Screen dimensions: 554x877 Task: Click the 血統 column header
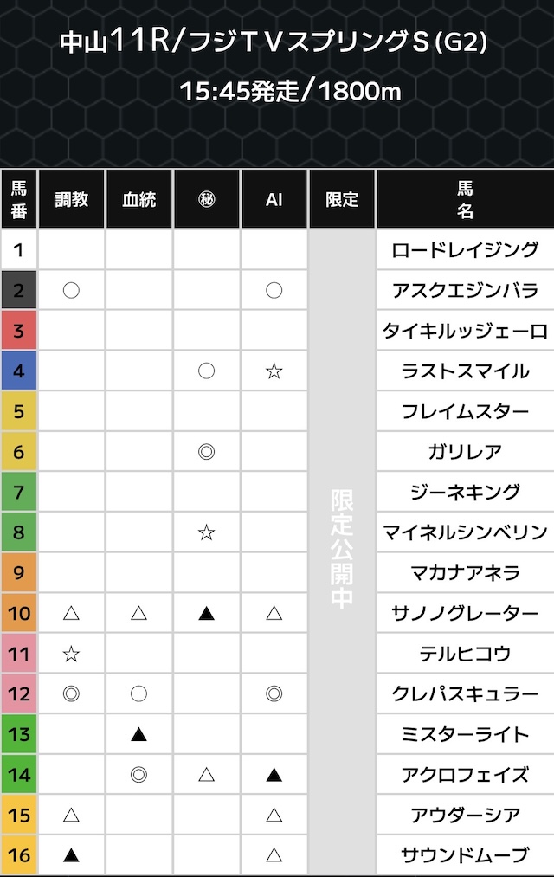click(138, 199)
